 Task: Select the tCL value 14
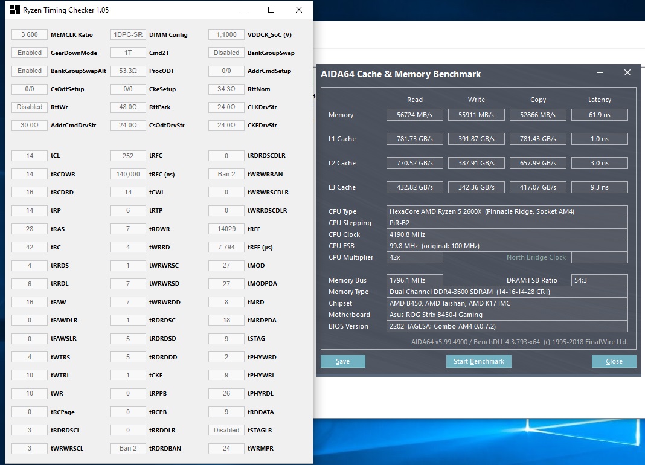click(x=30, y=156)
